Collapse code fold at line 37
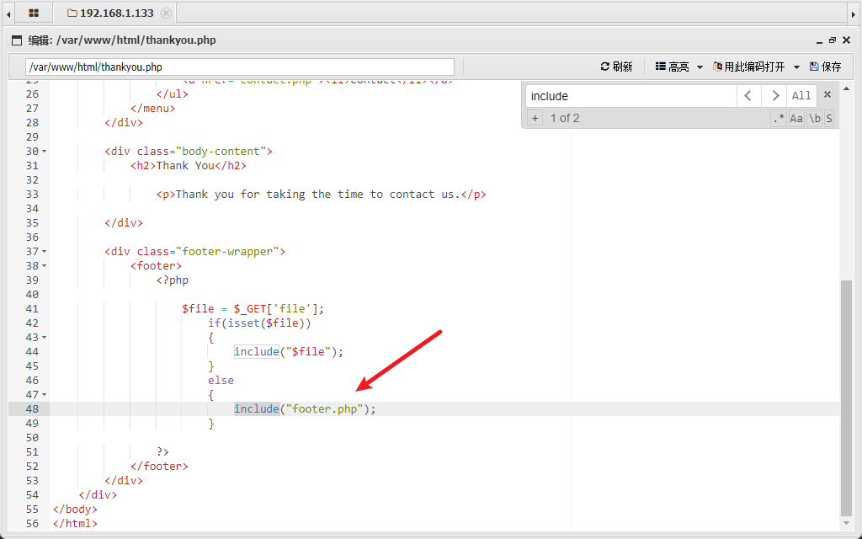 45,251
